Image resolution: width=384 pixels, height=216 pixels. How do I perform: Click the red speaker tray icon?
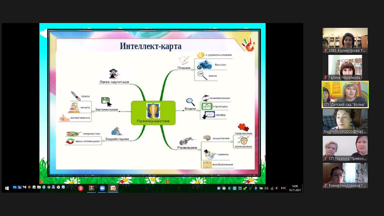tap(276, 188)
